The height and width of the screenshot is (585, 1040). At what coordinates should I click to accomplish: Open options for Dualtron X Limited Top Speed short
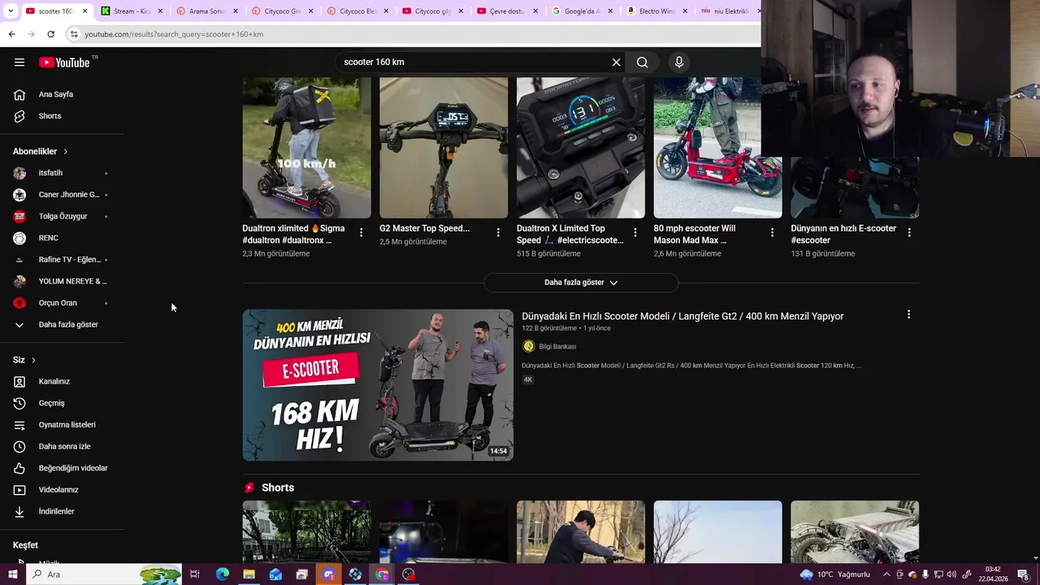635,232
